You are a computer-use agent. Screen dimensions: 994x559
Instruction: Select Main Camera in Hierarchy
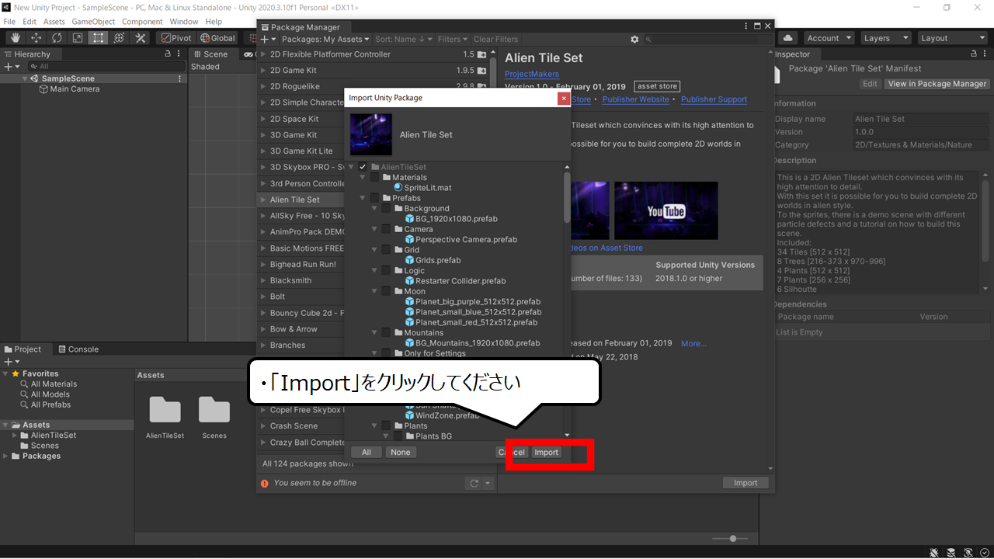coord(68,89)
